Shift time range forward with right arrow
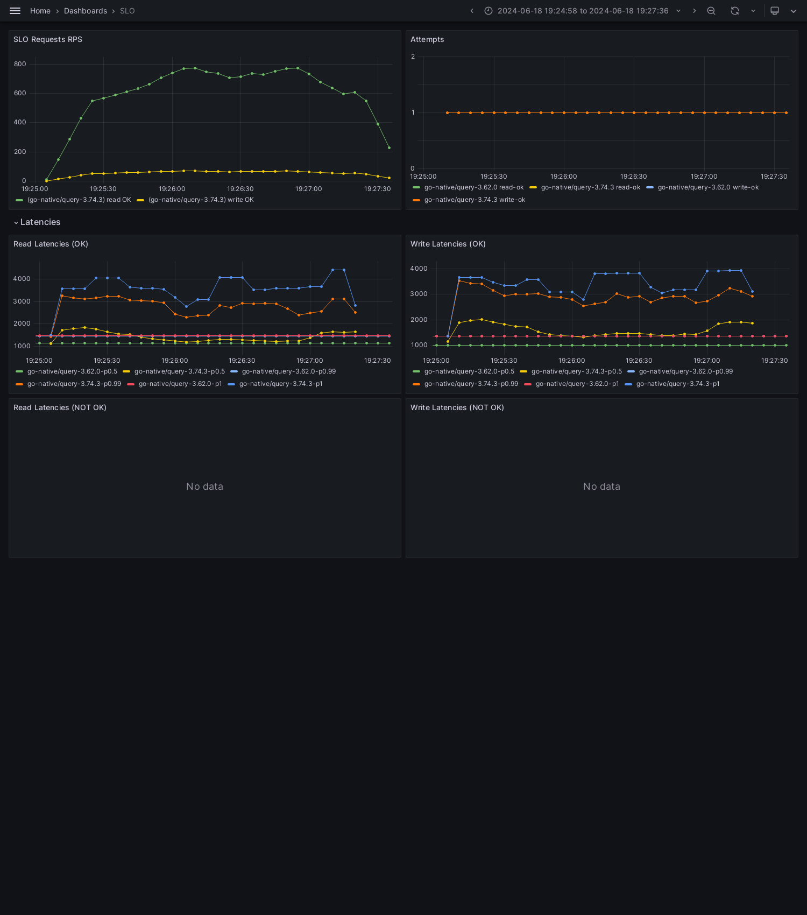807x915 pixels. [x=694, y=11]
